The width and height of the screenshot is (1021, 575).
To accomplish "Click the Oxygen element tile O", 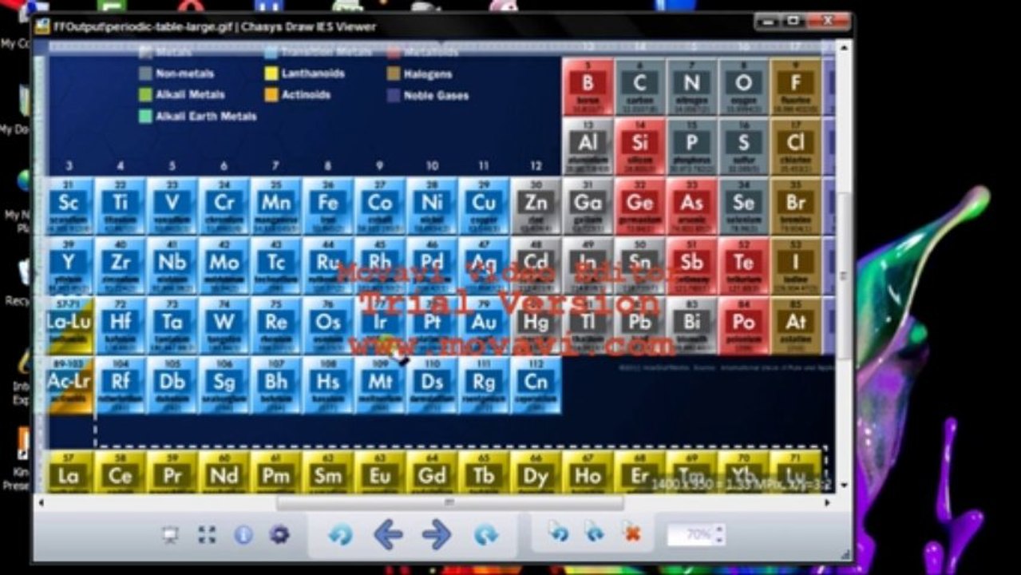I will point(743,86).
